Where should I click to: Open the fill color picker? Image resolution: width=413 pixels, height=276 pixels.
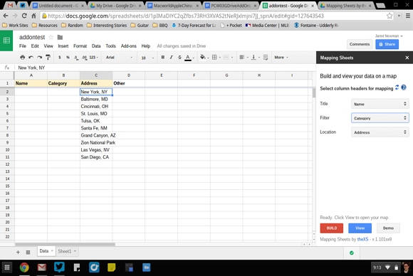[204, 57]
